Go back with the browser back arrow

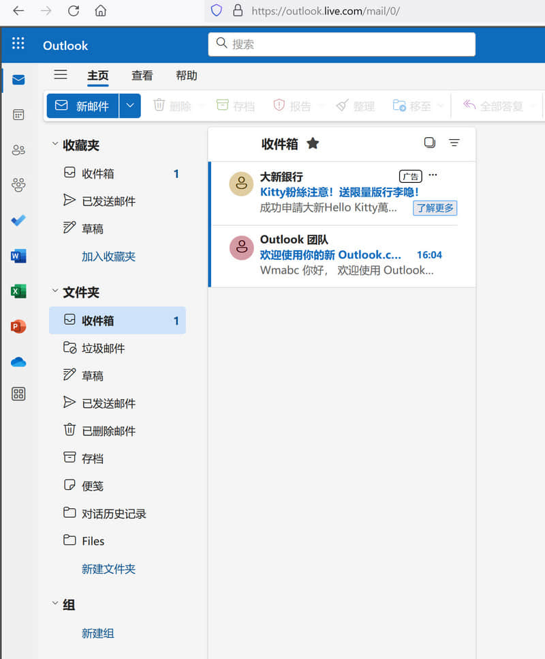click(18, 10)
